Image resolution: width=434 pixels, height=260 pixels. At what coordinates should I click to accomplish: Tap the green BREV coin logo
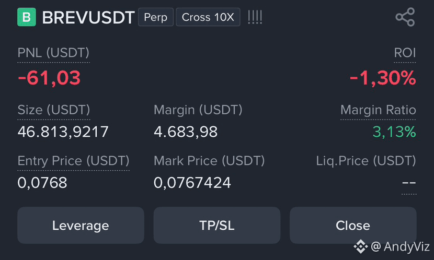point(27,17)
